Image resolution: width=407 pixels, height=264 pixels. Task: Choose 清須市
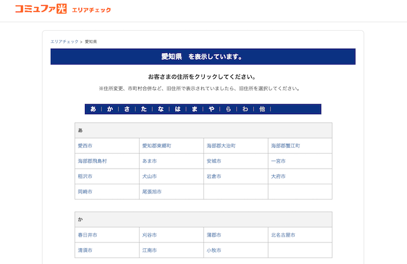click(85, 251)
